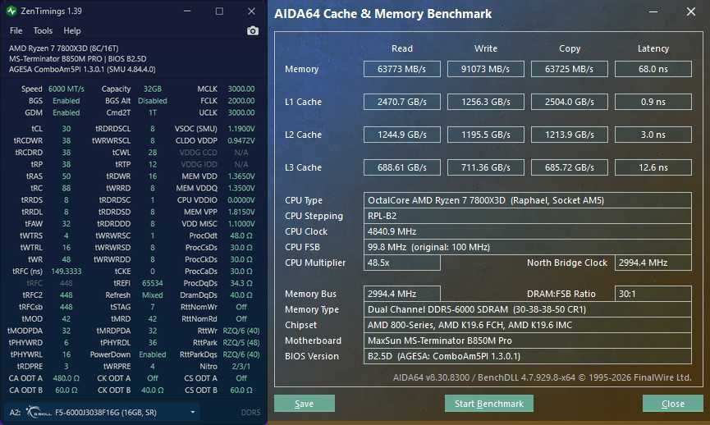Click the CPU Type field showing Ryzen 7 7800X3D
This screenshot has width=710, height=425.
pyautogui.click(x=528, y=200)
